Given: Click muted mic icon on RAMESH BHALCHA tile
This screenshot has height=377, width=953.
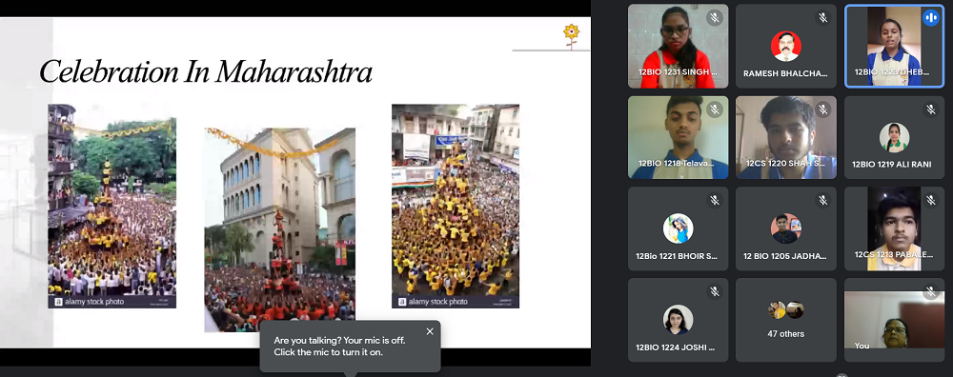Looking at the screenshot, I should (823, 17).
